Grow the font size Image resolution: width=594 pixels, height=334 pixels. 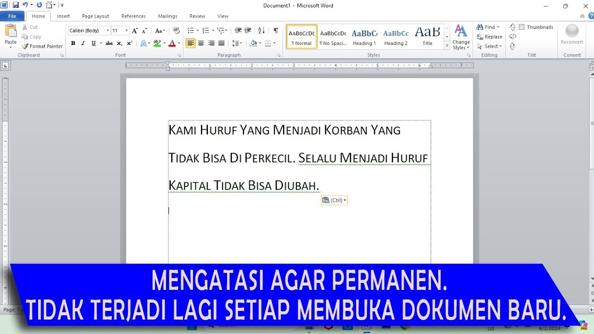pyautogui.click(x=135, y=31)
